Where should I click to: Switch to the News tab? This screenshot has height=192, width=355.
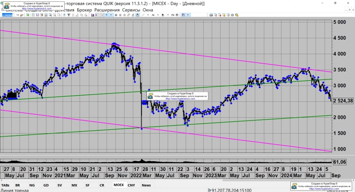coord(147,185)
